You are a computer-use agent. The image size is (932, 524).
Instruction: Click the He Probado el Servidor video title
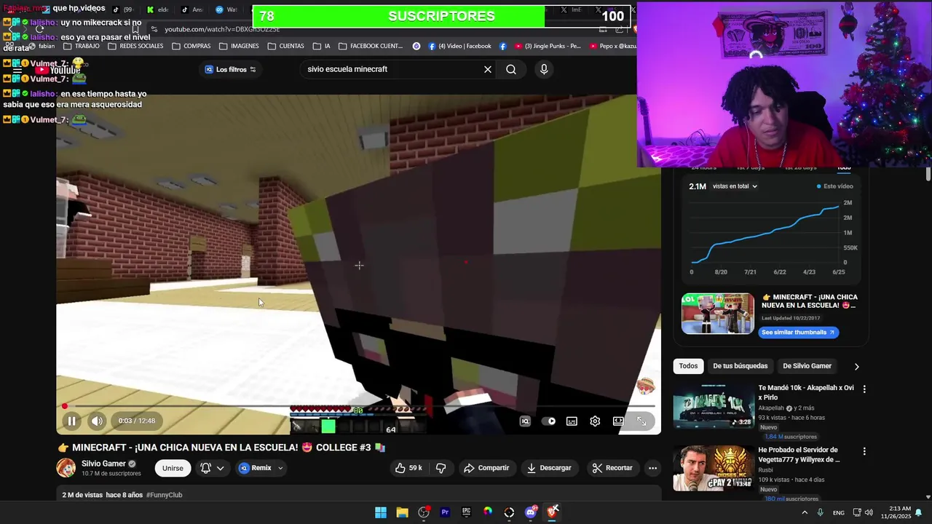[x=799, y=455]
